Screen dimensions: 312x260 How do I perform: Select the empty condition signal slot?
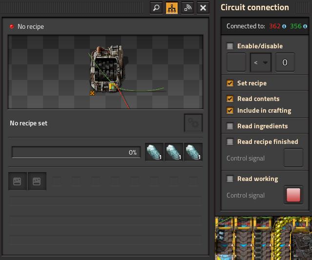(236, 62)
